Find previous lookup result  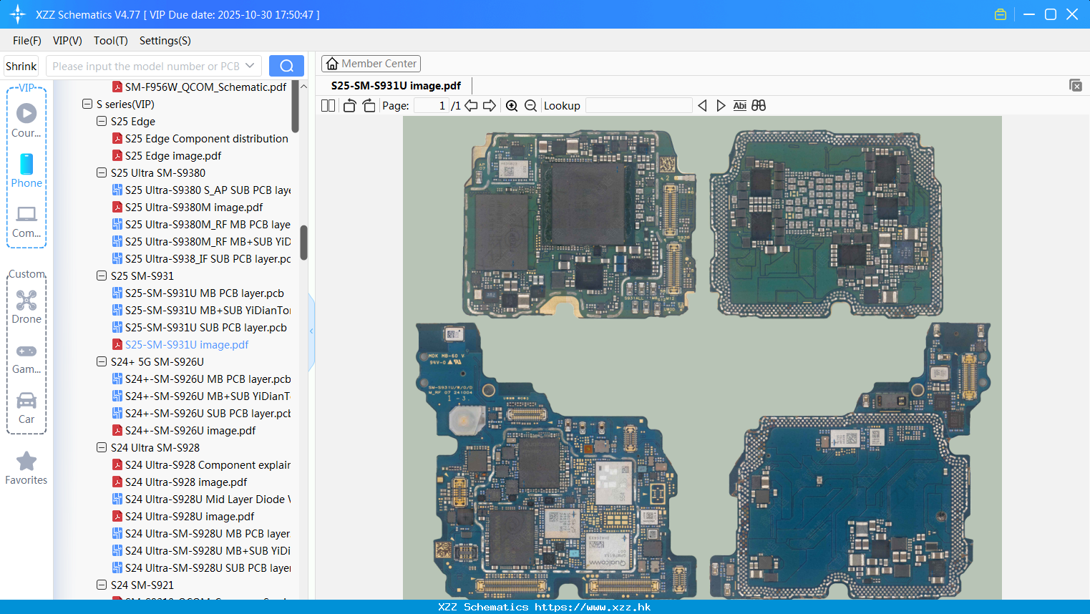702,105
